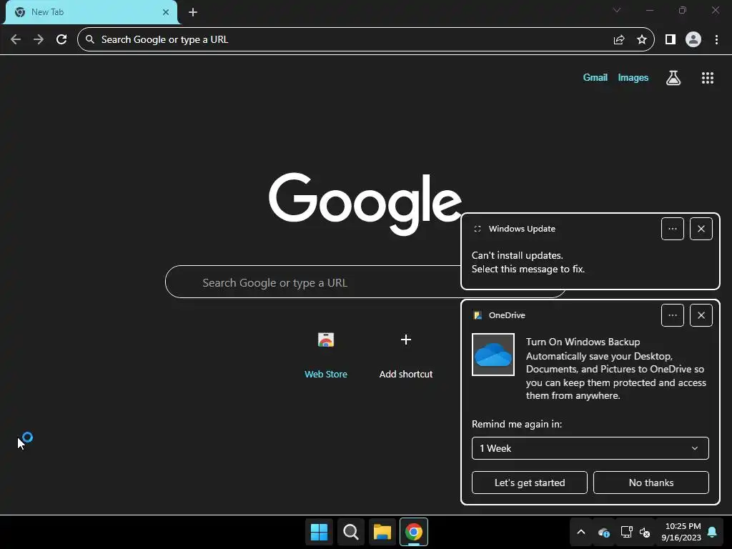The width and height of the screenshot is (732, 549).
Task: Open the Gmail link
Action: (595, 77)
